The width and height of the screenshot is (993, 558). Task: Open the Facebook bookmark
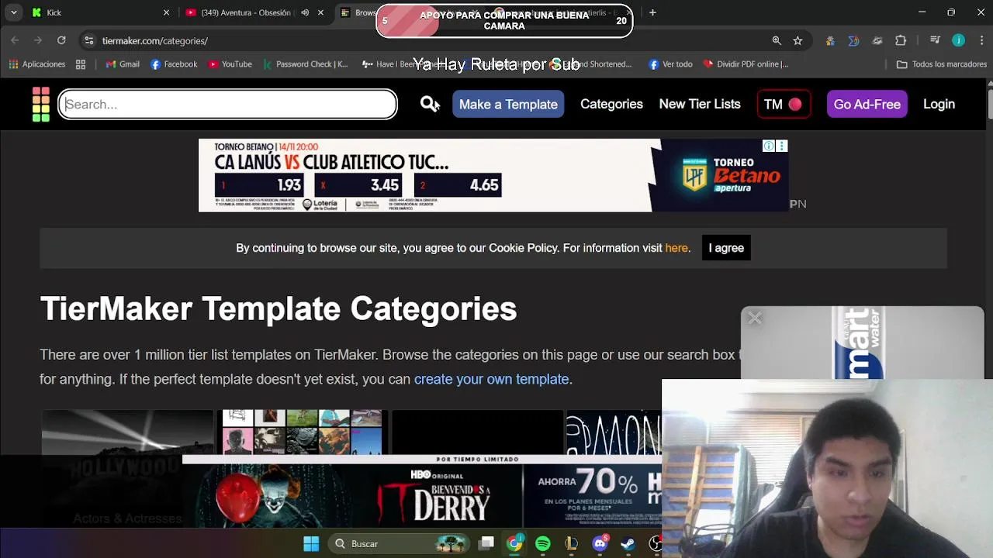pos(174,64)
